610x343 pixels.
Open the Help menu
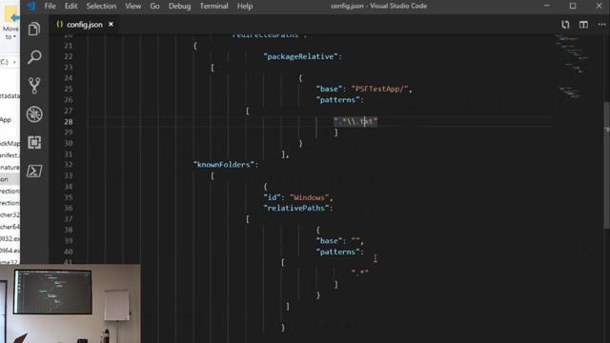coord(245,6)
